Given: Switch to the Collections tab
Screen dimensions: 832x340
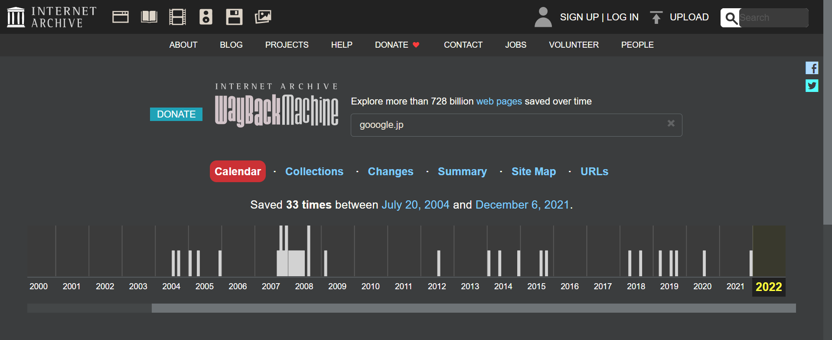Looking at the screenshot, I should [x=314, y=172].
